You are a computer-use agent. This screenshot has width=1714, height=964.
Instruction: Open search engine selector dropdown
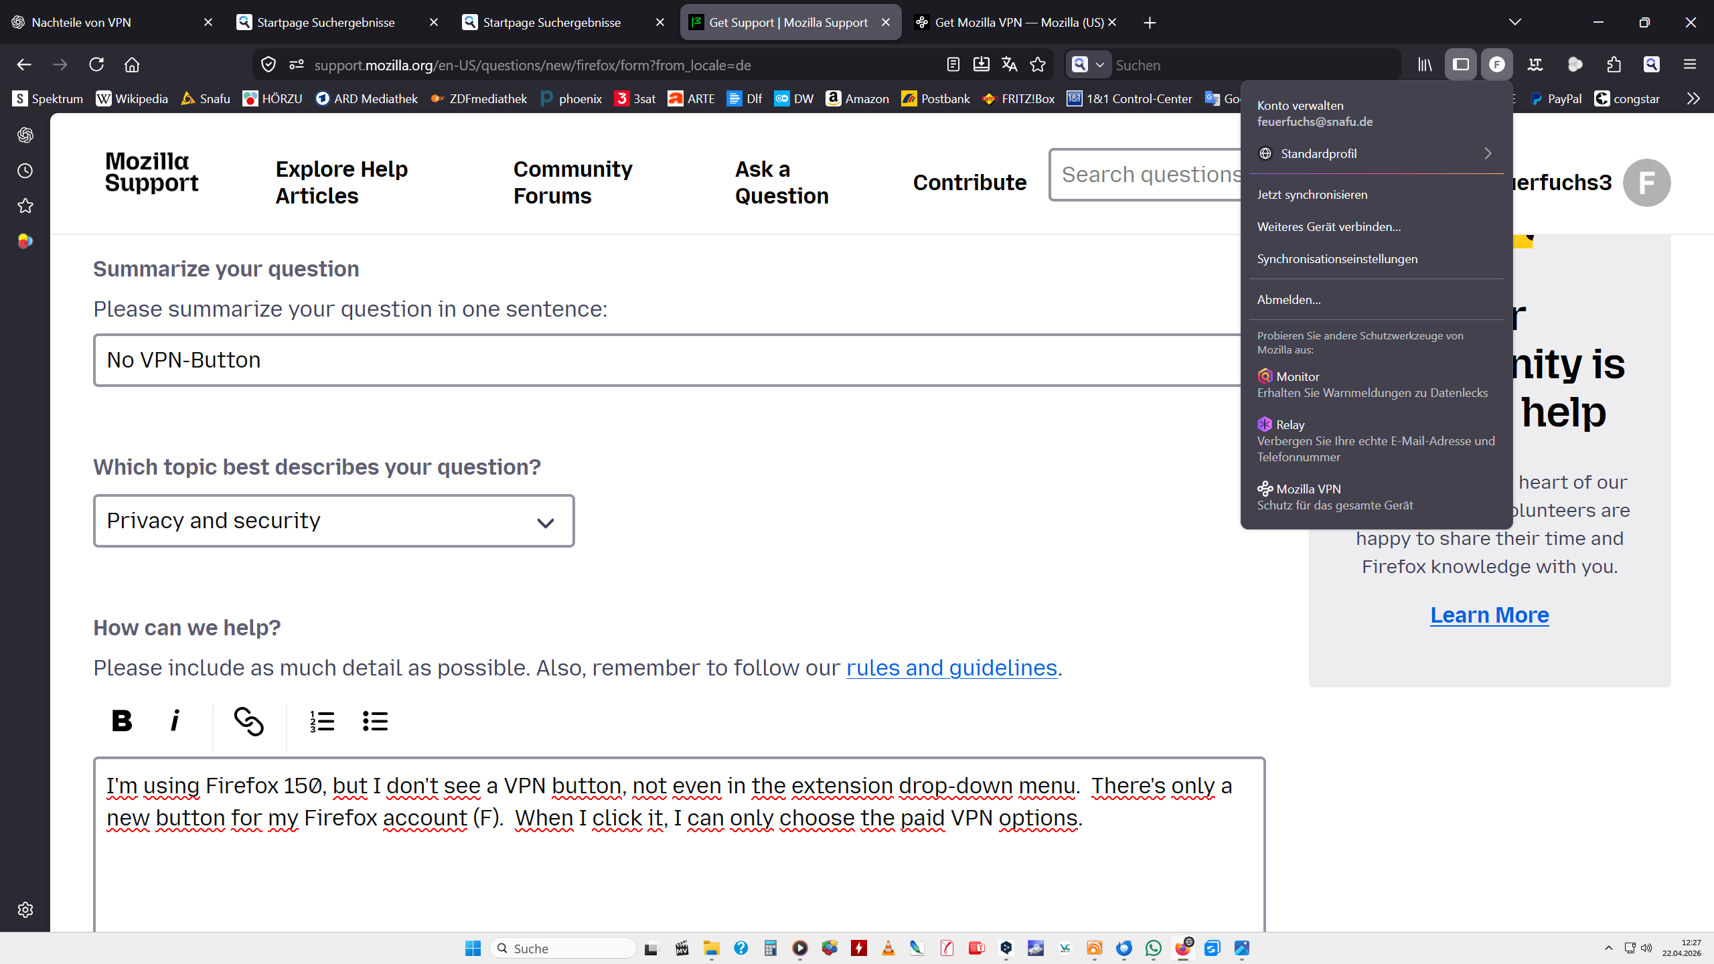1087,65
